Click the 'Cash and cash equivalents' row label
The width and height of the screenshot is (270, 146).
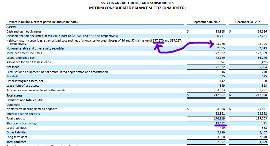(24, 31)
